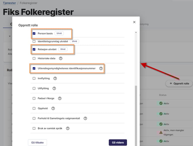Enable the Historiske data checkbox

34,58
